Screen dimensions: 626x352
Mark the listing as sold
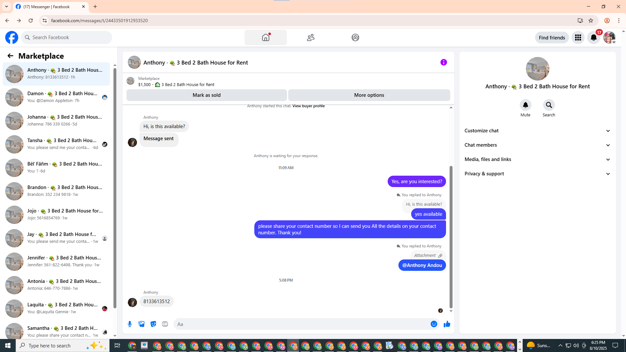206,95
